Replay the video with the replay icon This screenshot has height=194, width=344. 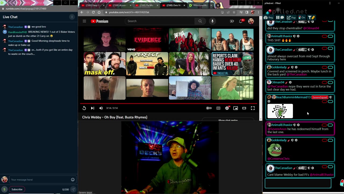click(84, 108)
